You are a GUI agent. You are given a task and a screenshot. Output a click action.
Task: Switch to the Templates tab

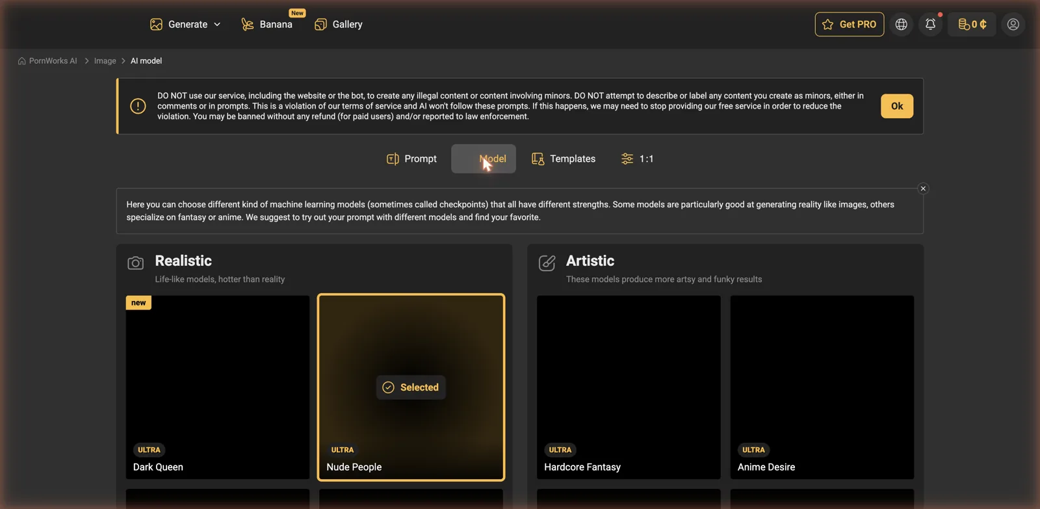(x=564, y=159)
